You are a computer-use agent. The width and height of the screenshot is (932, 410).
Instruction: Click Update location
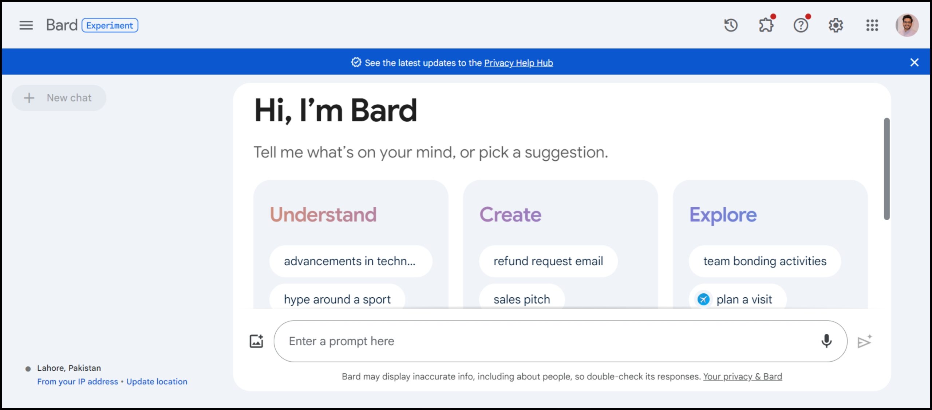(157, 381)
